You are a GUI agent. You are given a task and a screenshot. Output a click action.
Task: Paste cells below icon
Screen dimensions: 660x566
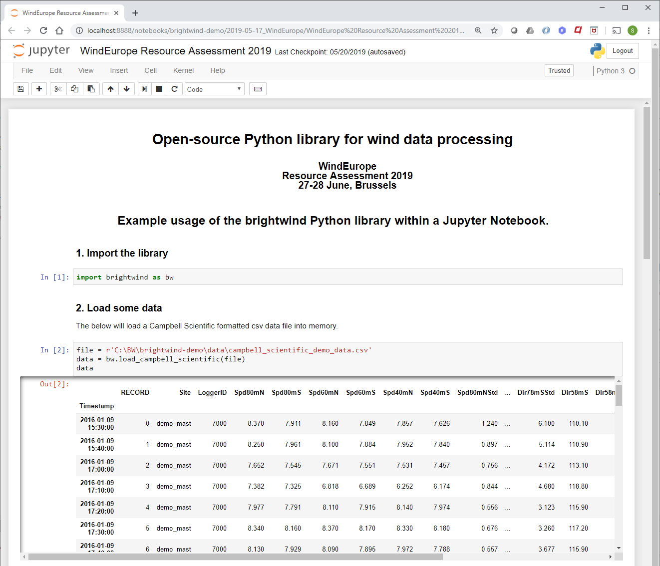tap(91, 89)
